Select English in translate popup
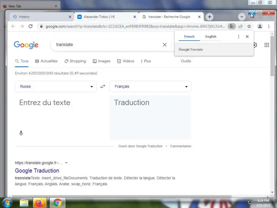This screenshot has height=208, width=277. 211,37
